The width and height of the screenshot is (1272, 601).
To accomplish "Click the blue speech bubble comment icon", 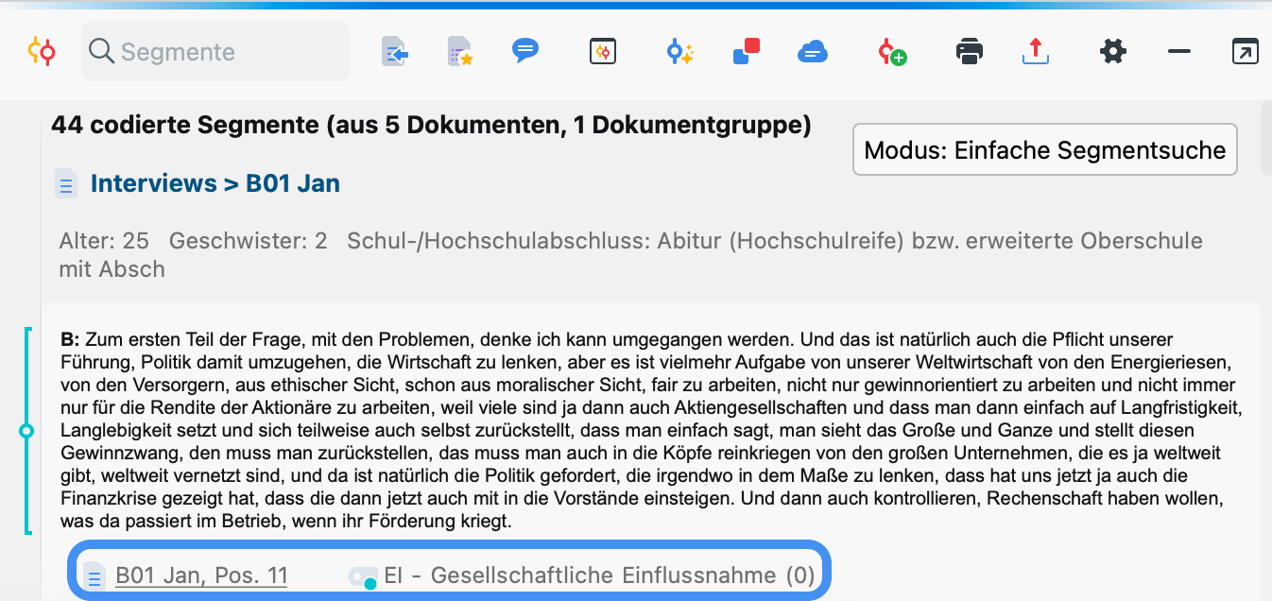I will coord(525,50).
